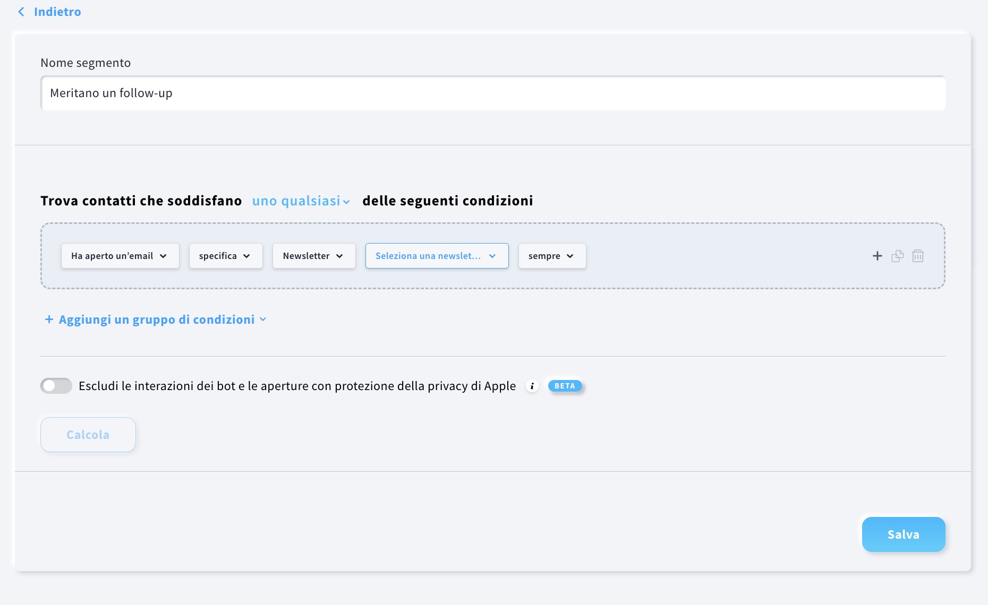Image resolution: width=988 pixels, height=605 pixels.
Task: Open the 'Ha aperto un'email' dropdown
Action: (120, 256)
